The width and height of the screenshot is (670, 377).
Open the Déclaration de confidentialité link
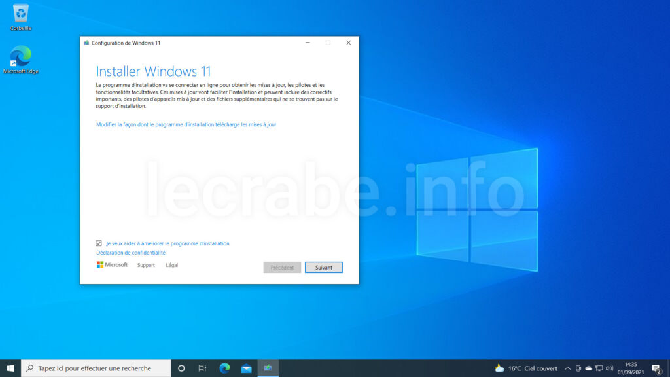(x=130, y=252)
